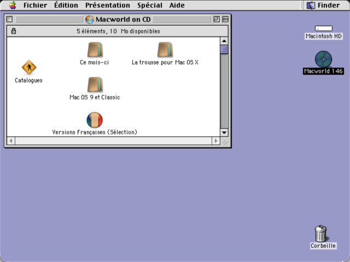Click La trousse pour Mac OS X label
350x262 pixels.
[x=165, y=62]
